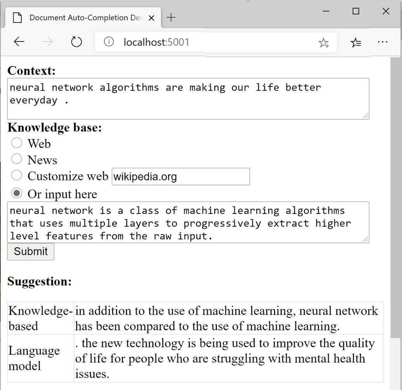Click the Context textarea resize handle

point(366,116)
